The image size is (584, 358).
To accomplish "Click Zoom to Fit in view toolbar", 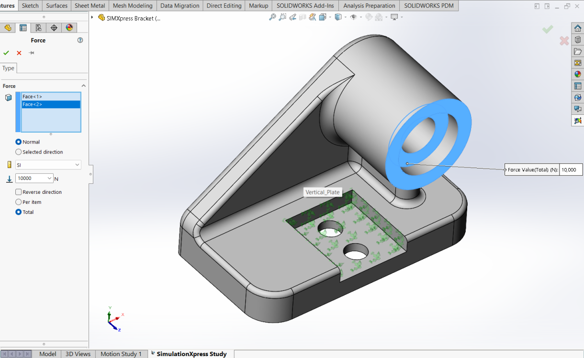I will point(272,17).
